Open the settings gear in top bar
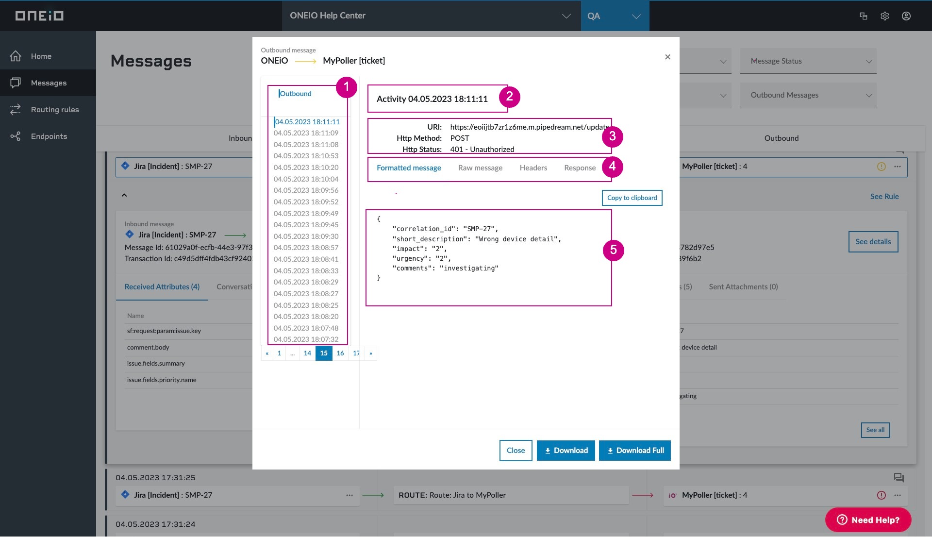932x537 pixels. (x=884, y=16)
